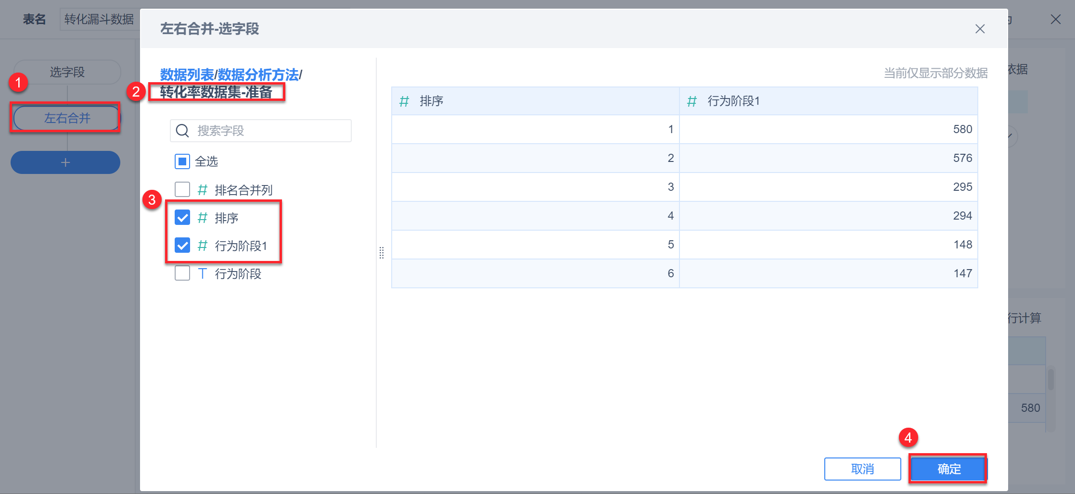Close the 左右合并-选字段 dialog with X

(980, 29)
